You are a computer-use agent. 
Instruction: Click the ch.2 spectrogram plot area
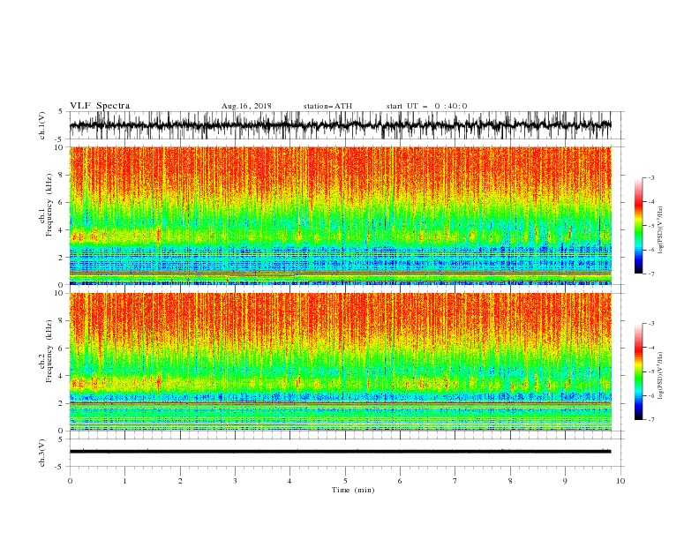341,362
